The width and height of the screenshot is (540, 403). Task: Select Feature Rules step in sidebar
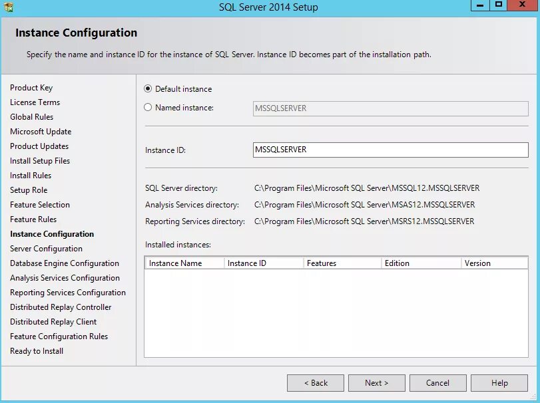click(33, 219)
